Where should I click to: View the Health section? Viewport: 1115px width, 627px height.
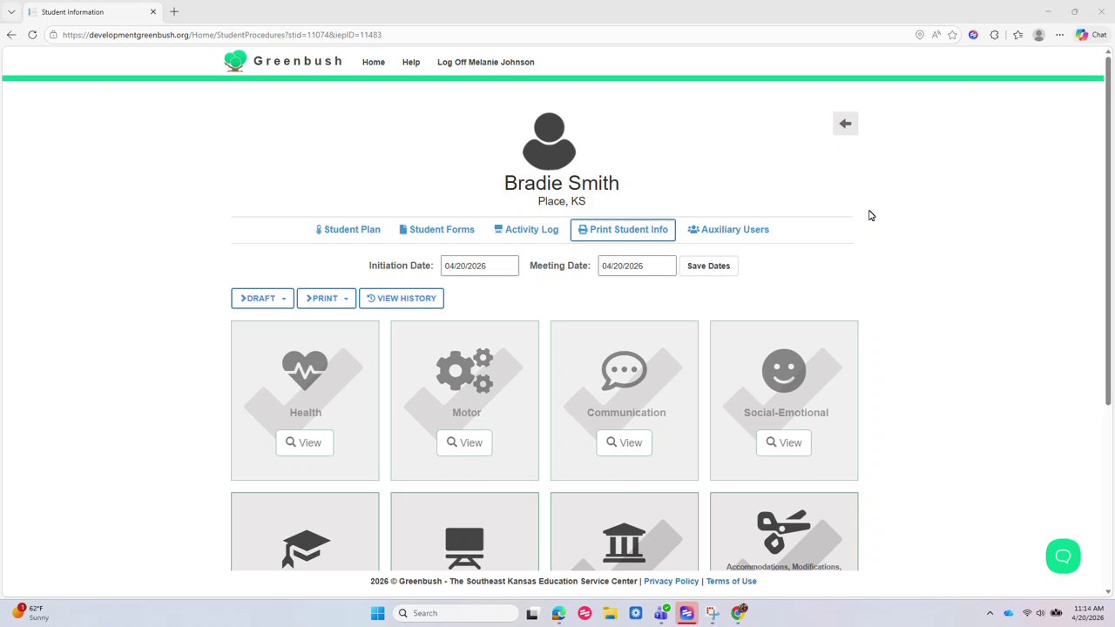coord(304,442)
